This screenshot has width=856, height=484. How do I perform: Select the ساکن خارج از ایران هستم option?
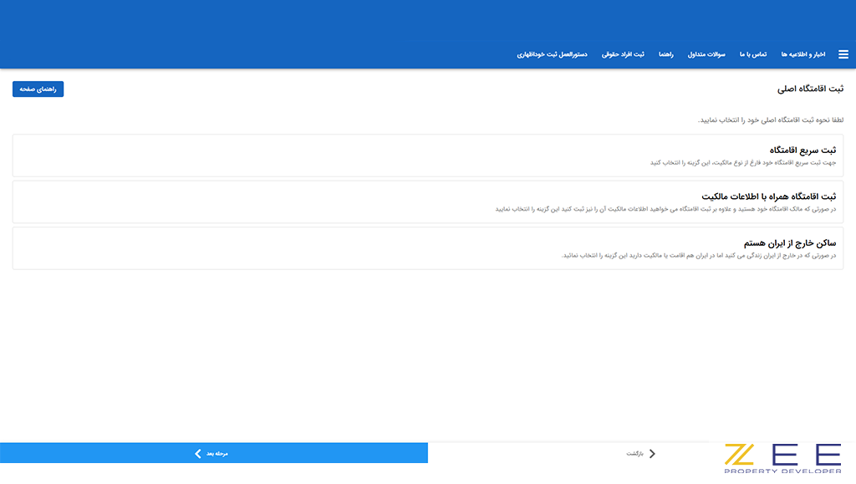pos(428,247)
